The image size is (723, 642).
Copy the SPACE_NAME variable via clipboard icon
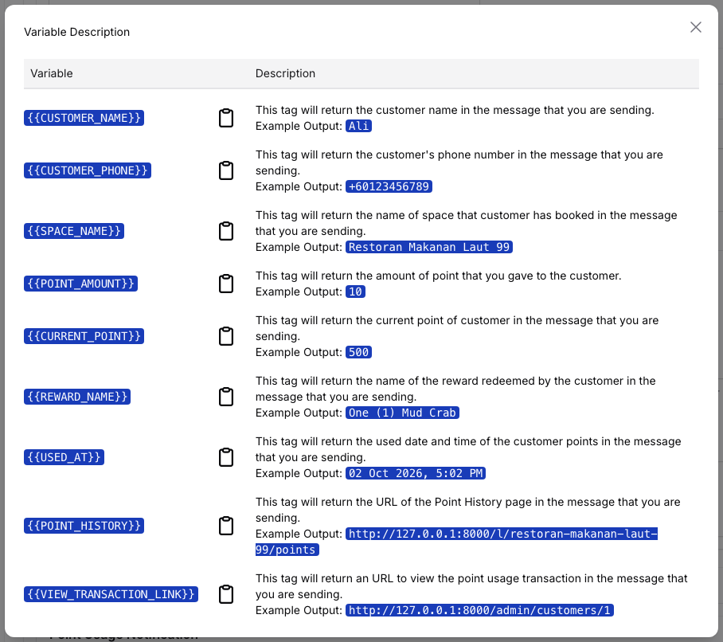pyautogui.click(x=226, y=231)
